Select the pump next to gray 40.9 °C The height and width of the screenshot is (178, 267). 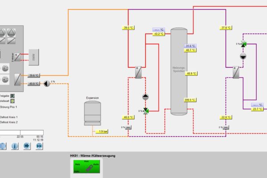click(x=47, y=84)
